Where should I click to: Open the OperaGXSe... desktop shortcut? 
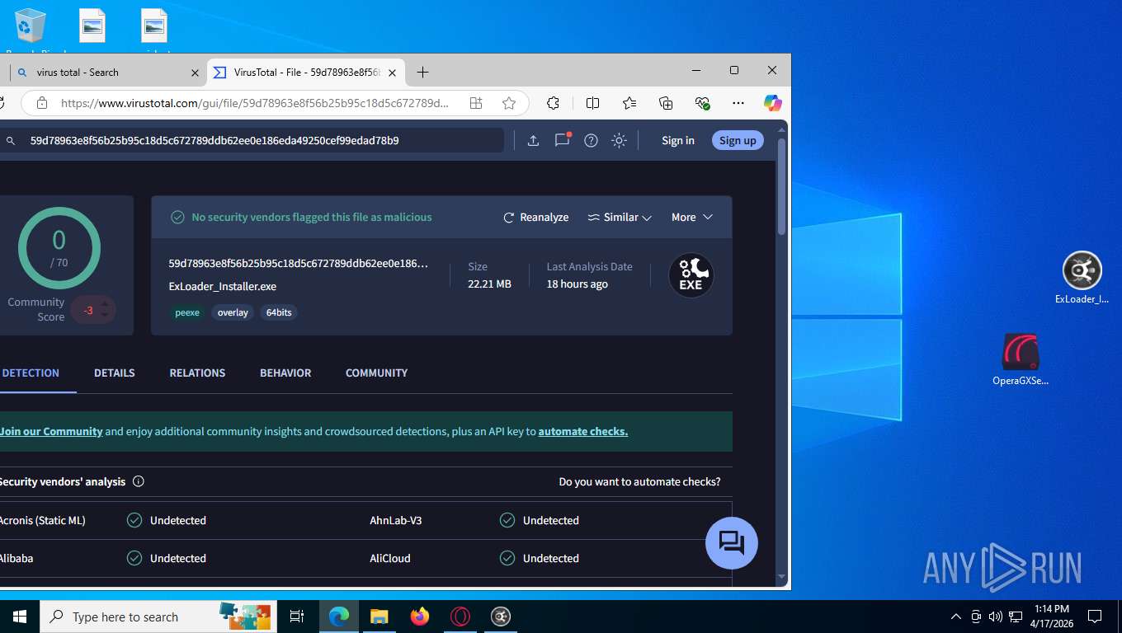(1021, 359)
